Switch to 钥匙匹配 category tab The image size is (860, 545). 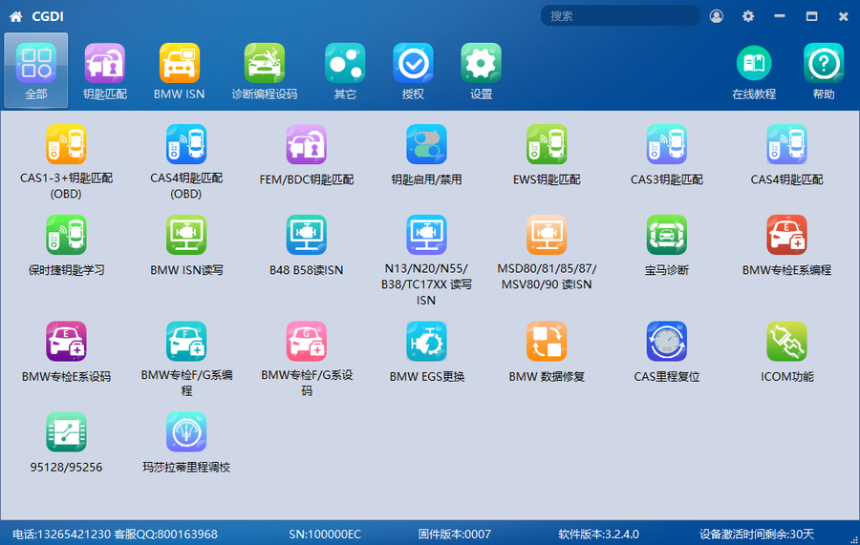pyautogui.click(x=104, y=72)
